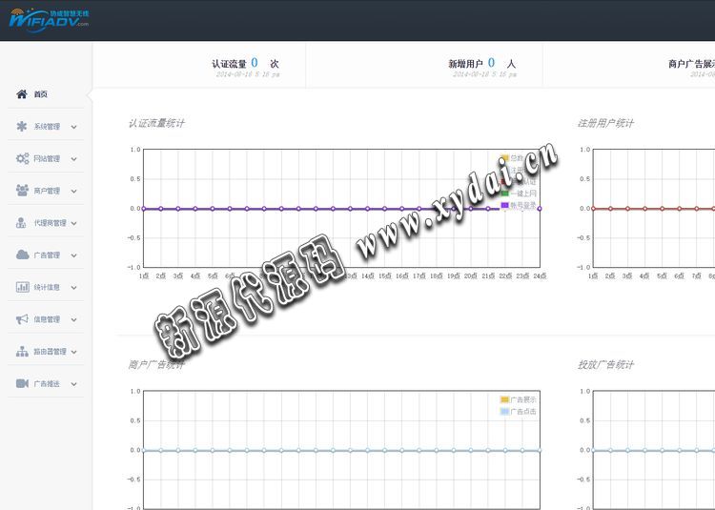Toggle the purple 帐号登录 legend swatch
This screenshot has height=510, width=715.
click(x=504, y=205)
